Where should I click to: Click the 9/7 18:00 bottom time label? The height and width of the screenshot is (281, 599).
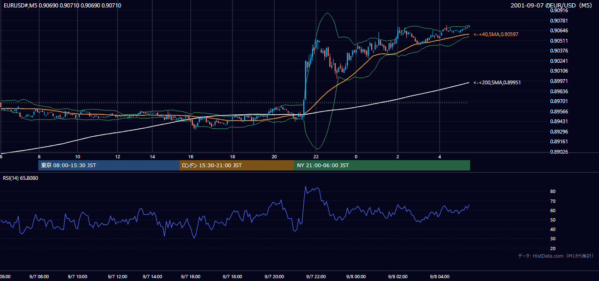click(x=232, y=277)
